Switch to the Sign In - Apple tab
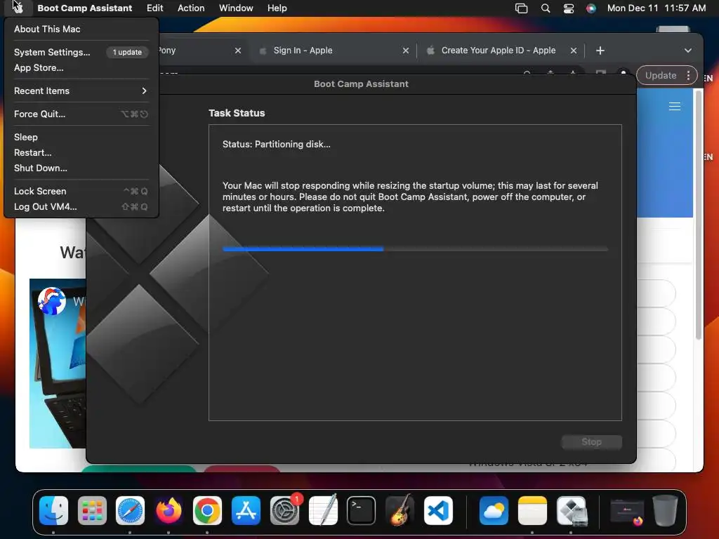Viewport: 719px width, 539px height. pos(334,51)
